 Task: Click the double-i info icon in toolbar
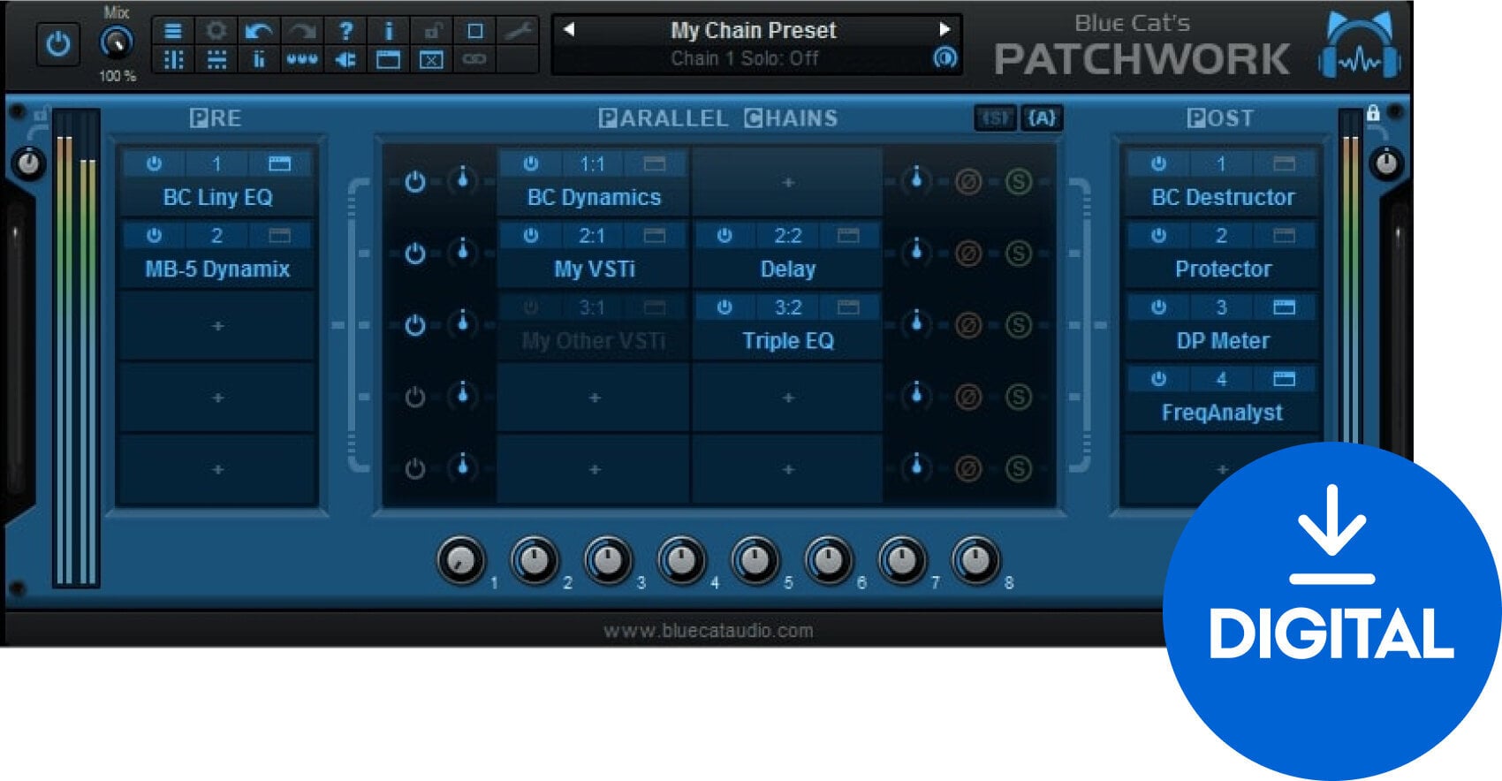pyautogui.click(x=259, y=59)
